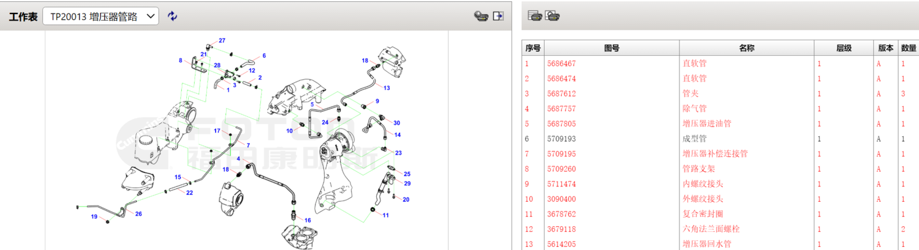This screenshot has height=250, width=919.
Task: Click the print diagram icon above the drawing
Action: pos(481,17)
